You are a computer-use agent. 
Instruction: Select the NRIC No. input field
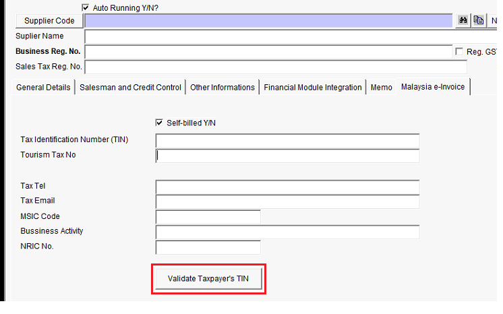point(208,247)
